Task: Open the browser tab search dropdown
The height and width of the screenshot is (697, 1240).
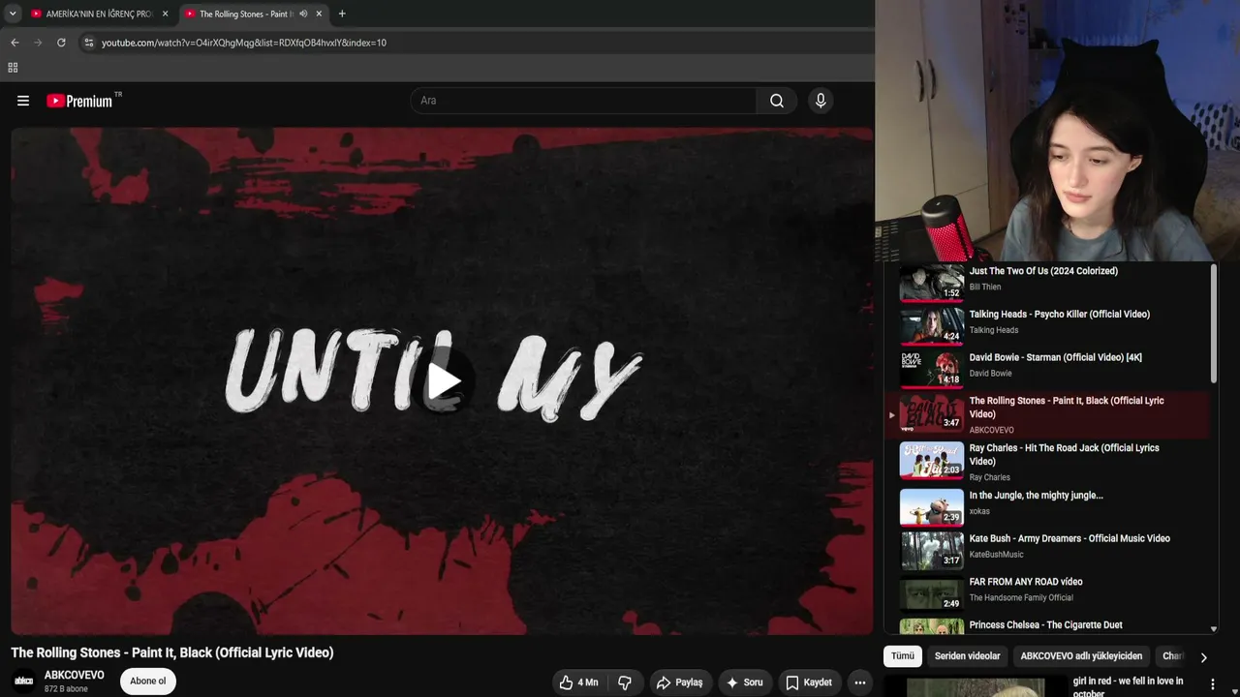Action: pos(13,14)
